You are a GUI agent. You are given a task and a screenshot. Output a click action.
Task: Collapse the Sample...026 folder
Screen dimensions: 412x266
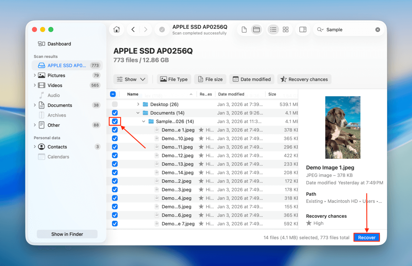click(144, 121)
